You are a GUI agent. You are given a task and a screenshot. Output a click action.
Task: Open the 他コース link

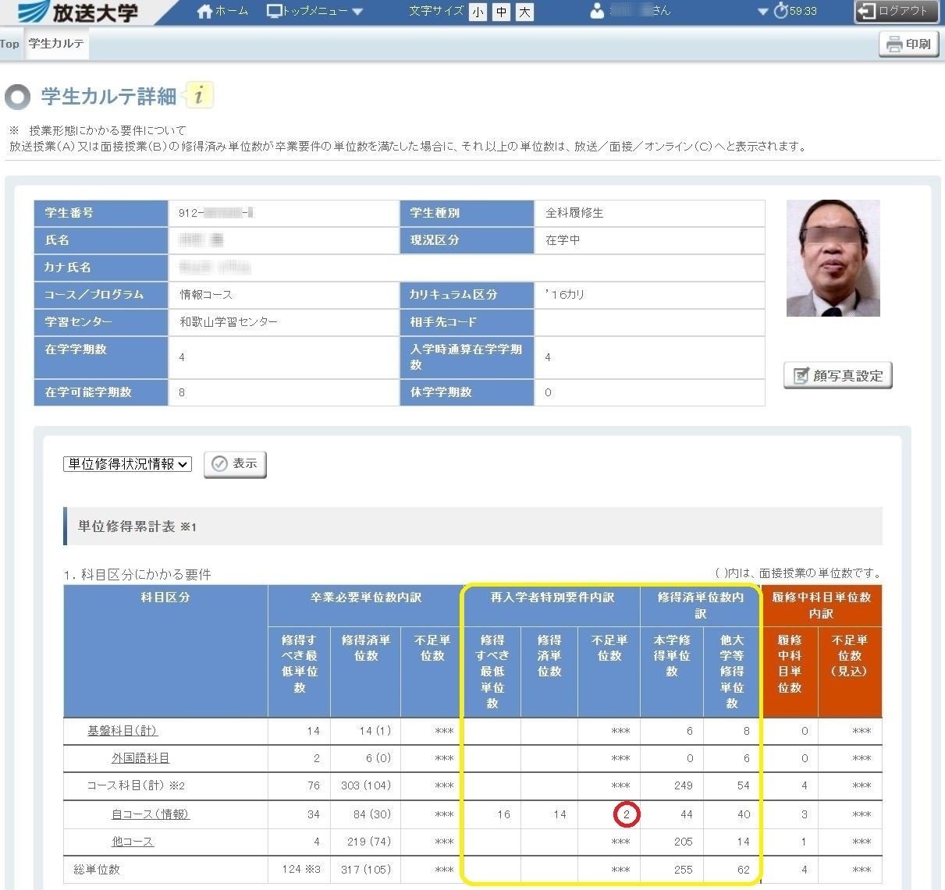click(133, 842)
